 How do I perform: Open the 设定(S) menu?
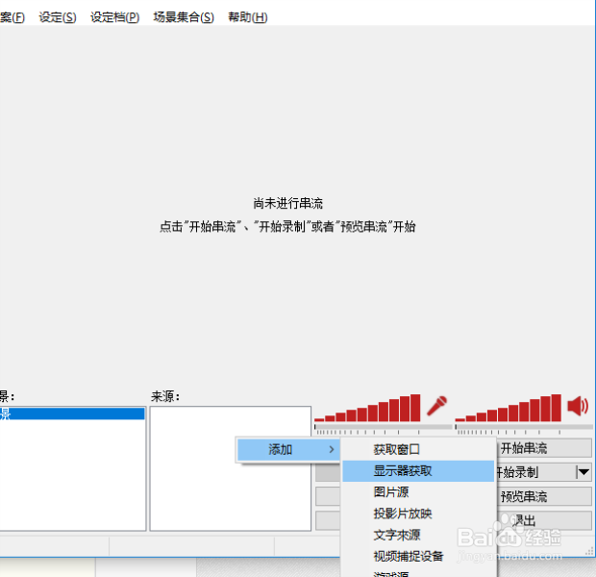coord(58,17)
